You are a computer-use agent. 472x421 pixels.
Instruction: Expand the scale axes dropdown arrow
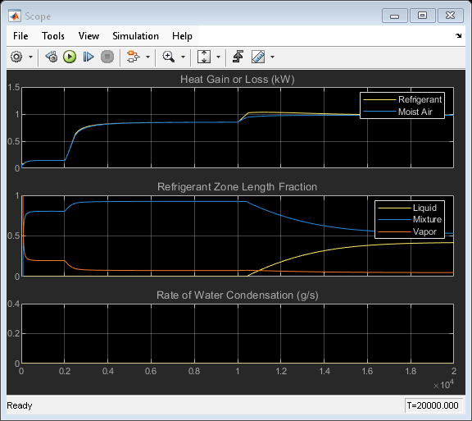coord(219,57)
